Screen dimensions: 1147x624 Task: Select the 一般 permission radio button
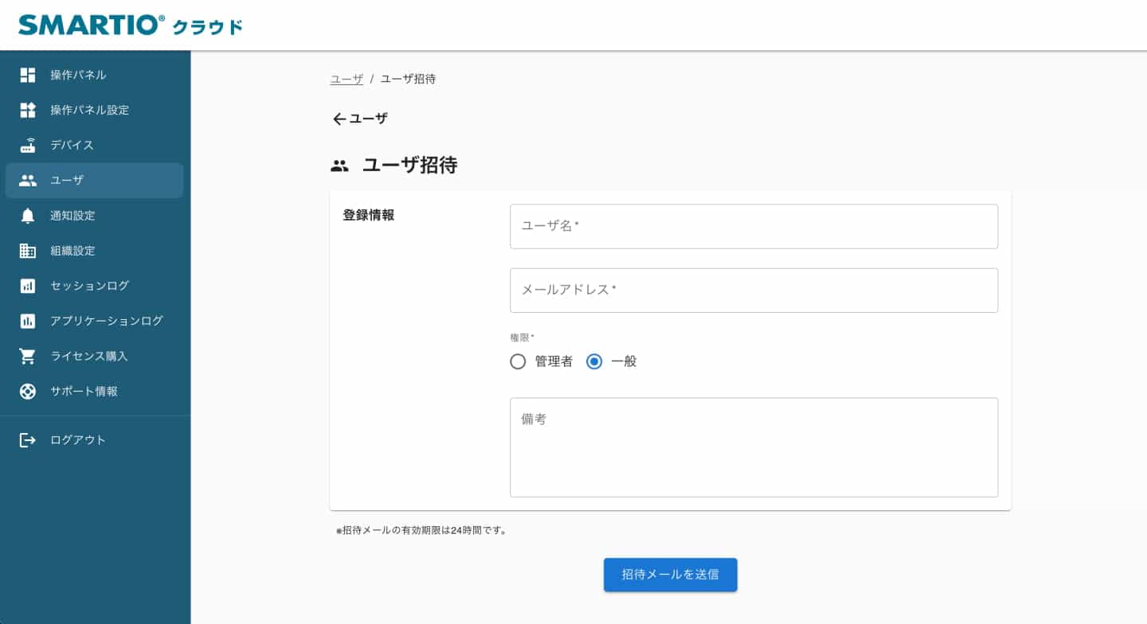[593, 361]
